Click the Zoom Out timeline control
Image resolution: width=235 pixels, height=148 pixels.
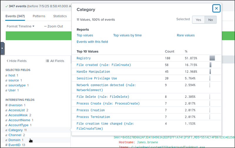click(53, 26)
